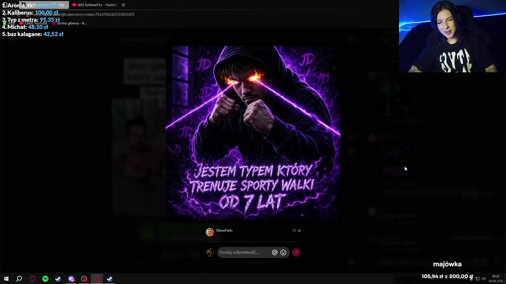
Task: Click the network icon in system tray
Action: 478,279
